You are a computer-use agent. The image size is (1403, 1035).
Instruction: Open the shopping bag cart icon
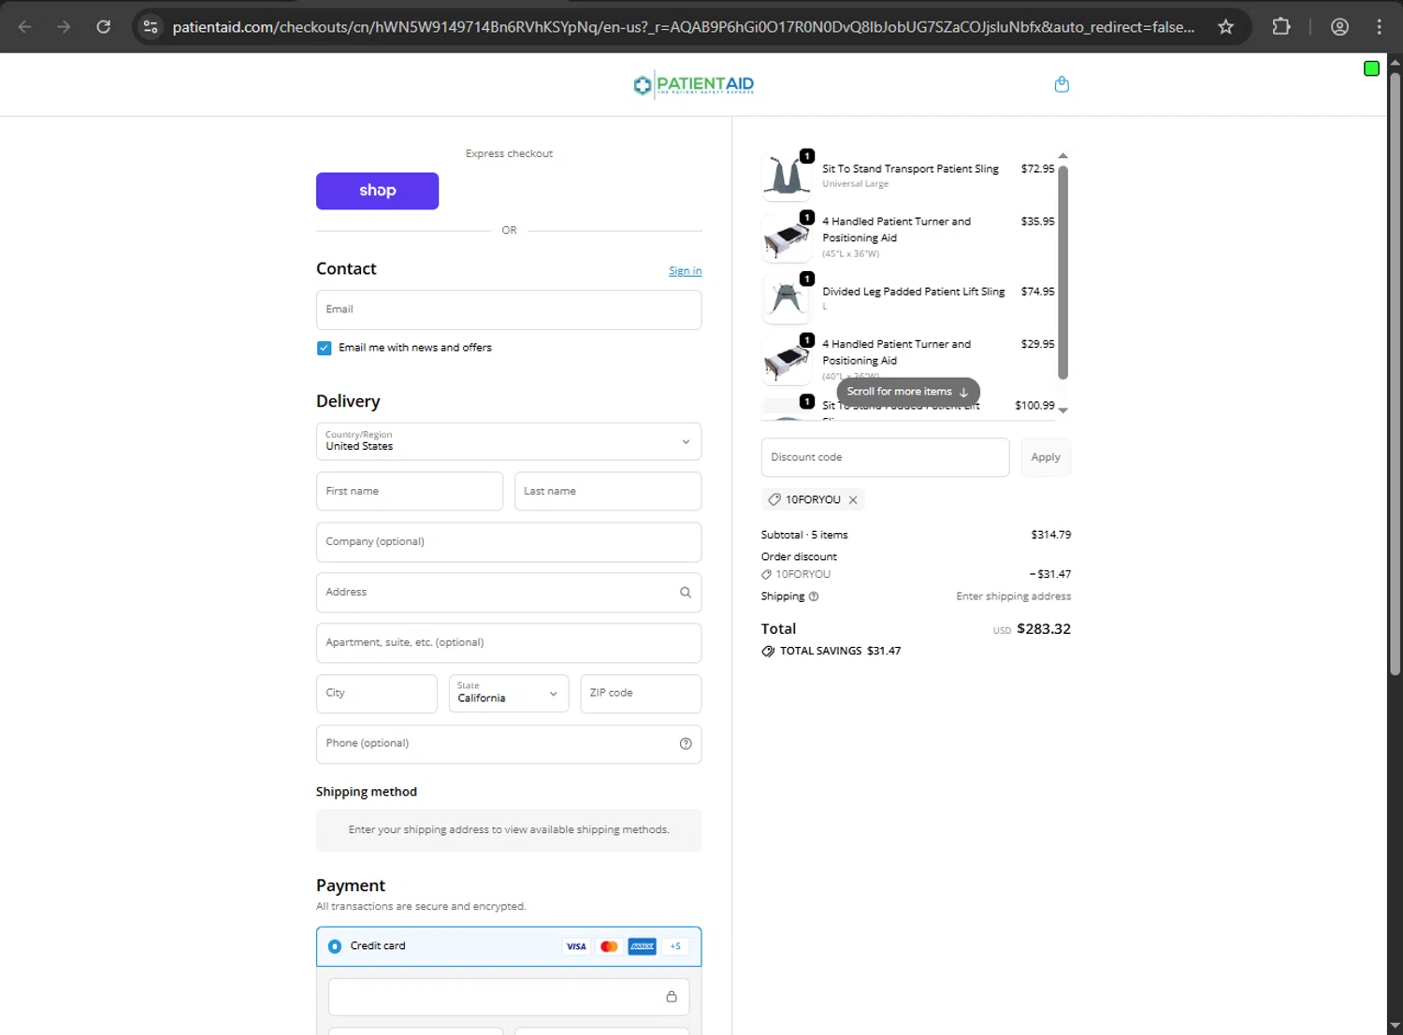pyautogui.click(x=1062, y=84)
